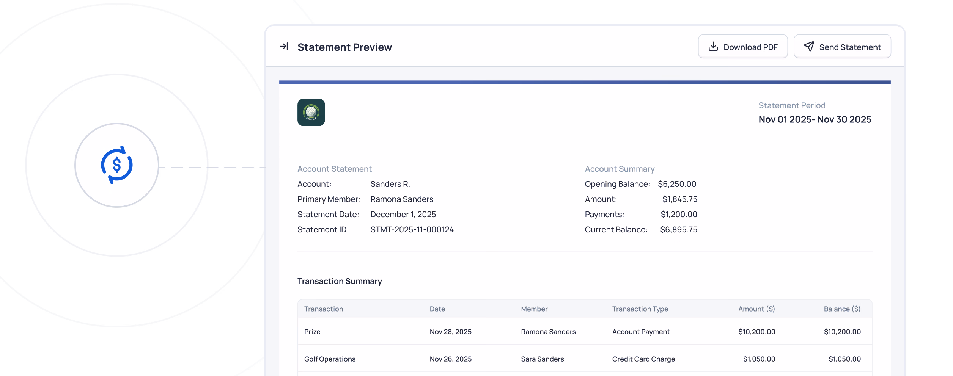Viewport: 953px width, 376px height.
Task: Select statement period Nov 01 2025- Nov 30 2025
Action: (x=815, y=119)
